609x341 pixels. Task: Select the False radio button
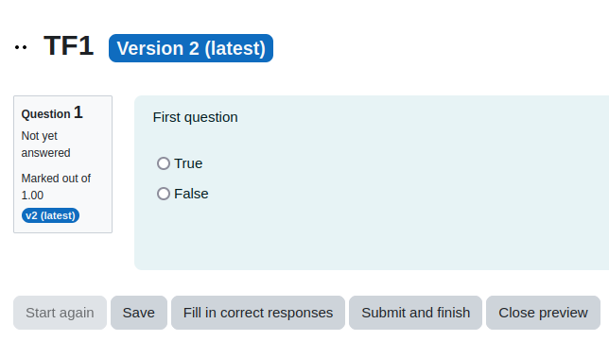click(x=164, y=194)
